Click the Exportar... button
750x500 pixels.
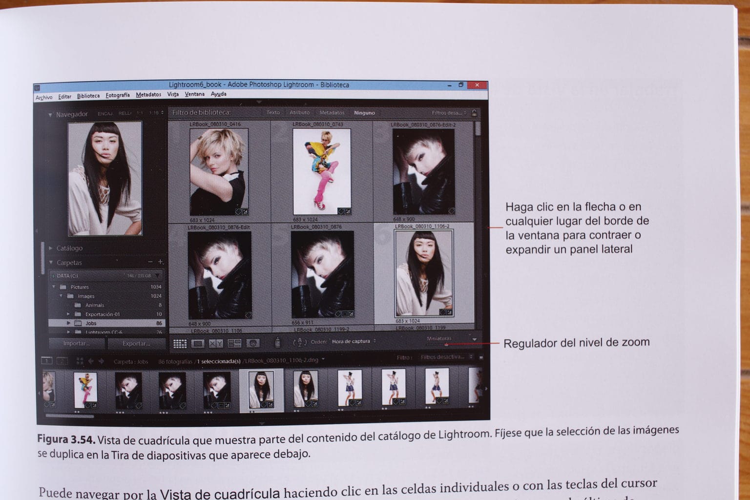[x=136, y=344]
